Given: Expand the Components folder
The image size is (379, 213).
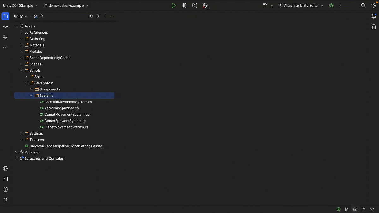Looking at the screenshot, I should [31, 89].
